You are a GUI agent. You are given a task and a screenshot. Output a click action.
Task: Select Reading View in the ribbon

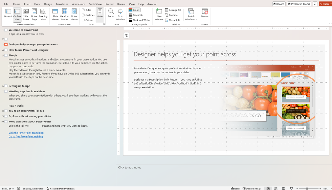[x=43, y=15]
